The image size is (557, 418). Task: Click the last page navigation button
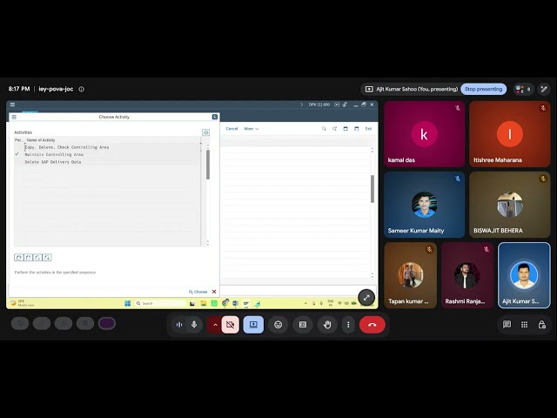point(47,258)
